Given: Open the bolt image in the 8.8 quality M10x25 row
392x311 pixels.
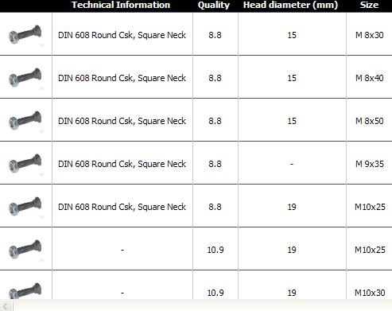Looking at the screenshot, I should click(x=25, y=206).
